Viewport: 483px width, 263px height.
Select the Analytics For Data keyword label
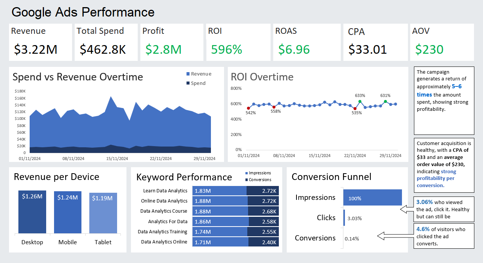(x=168, y=222)
